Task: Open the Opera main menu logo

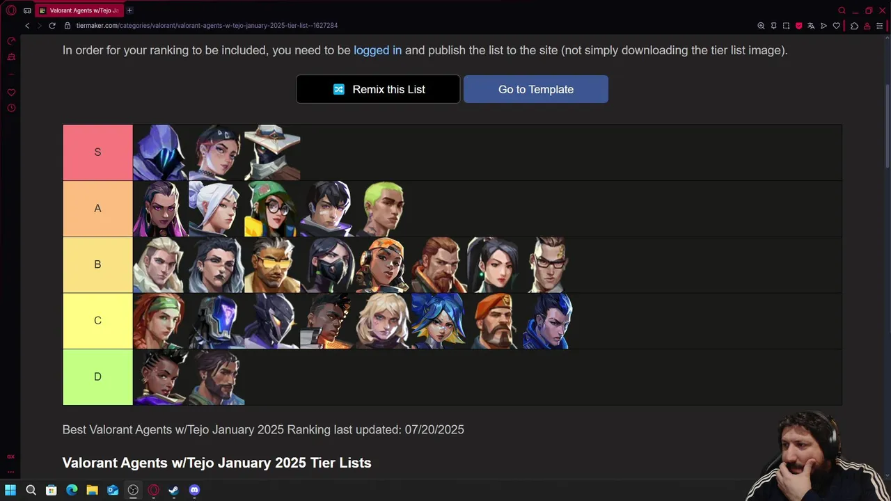Action: [x=11, y=10]
